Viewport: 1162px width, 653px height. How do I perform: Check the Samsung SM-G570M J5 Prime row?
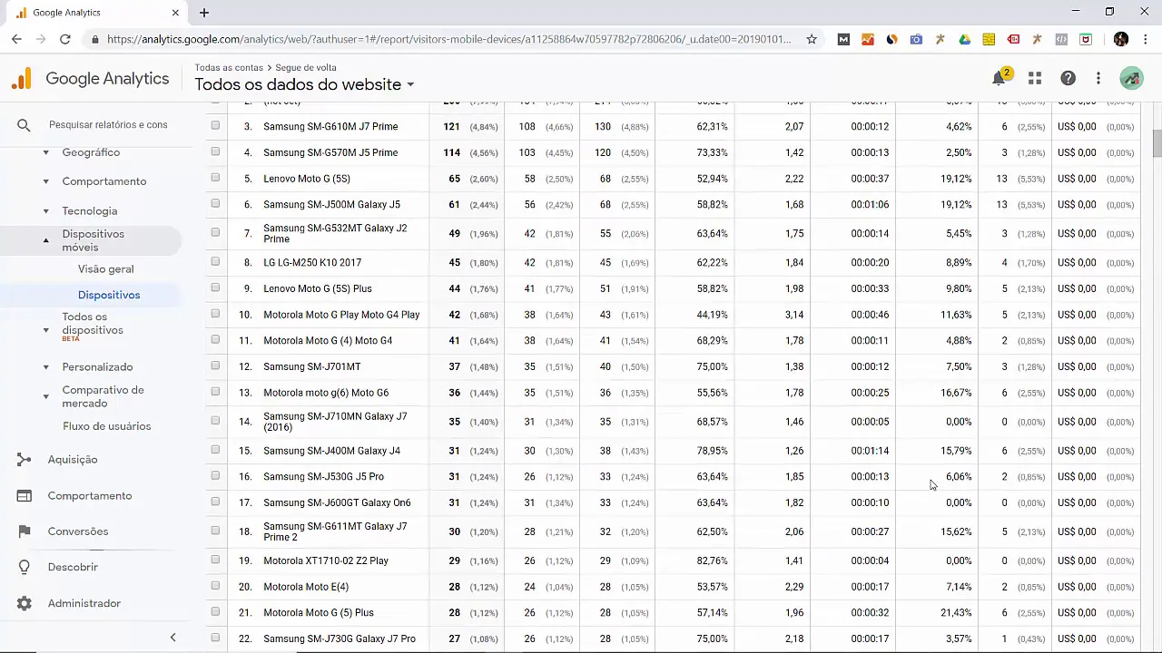click(x=215, y=151)
